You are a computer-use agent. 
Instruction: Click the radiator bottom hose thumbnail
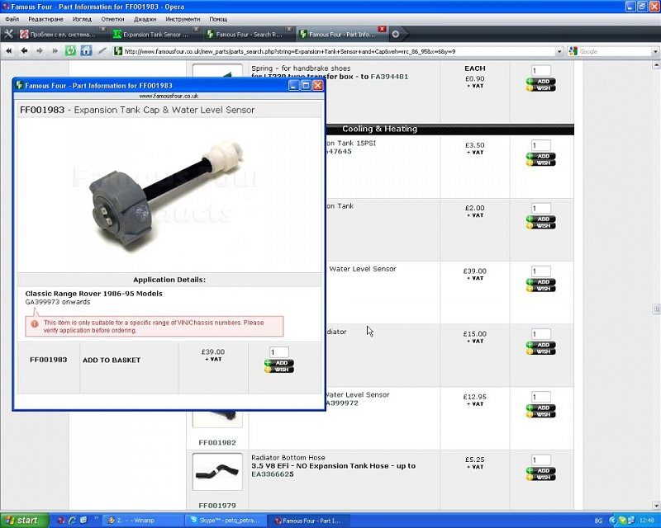click(217, 472)
